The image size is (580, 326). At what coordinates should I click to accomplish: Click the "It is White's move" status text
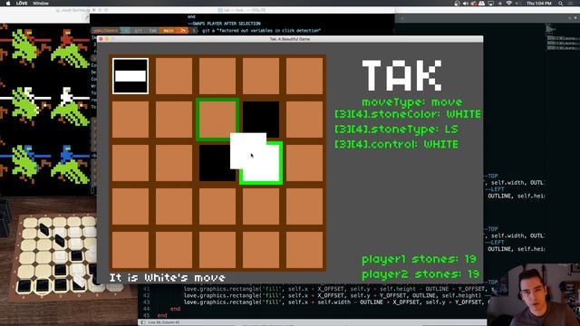click(167, 278)
